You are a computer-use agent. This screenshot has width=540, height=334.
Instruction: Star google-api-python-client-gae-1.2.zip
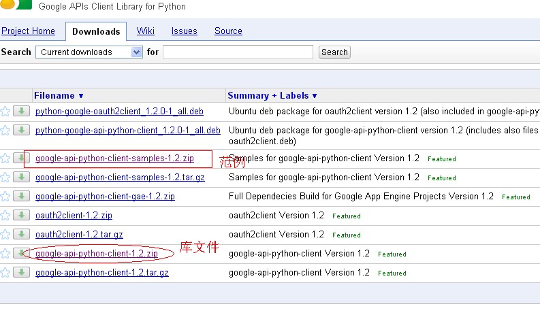[x=5, y=197]
